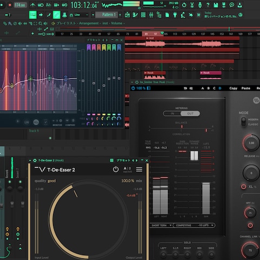Open the plugin picker plug icon
The image size is (260, 260).
175,15
